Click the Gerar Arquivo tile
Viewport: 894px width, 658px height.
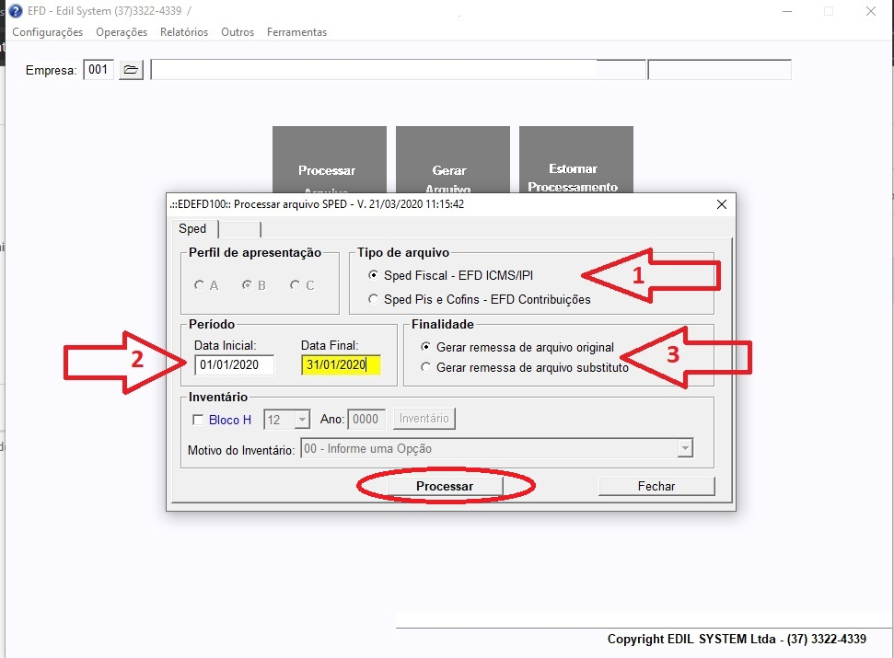pos(452,158)
